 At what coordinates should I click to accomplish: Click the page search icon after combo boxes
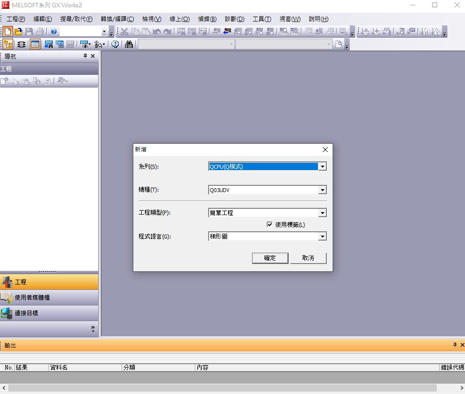338,44
